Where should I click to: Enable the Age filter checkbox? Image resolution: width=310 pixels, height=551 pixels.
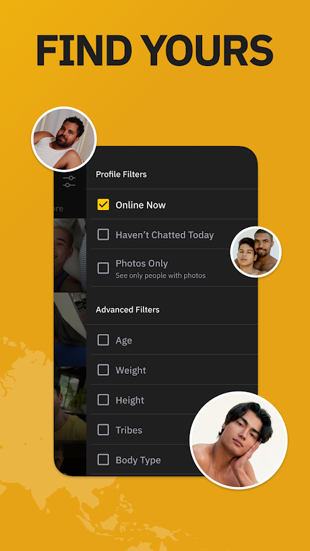(x=103, y=339)
